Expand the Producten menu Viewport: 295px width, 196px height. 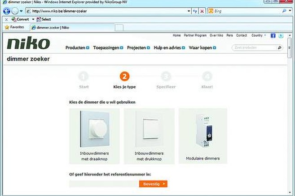(x=77, y=47)
